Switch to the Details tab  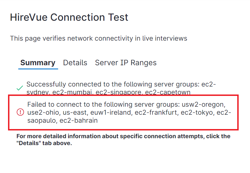[75, 63]
